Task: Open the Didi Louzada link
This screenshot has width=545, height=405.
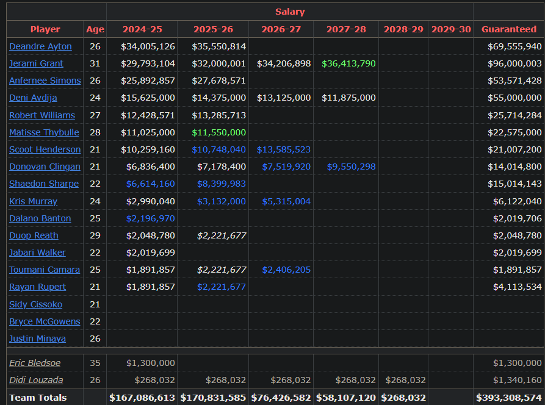Action: click(x=36, y=380)
